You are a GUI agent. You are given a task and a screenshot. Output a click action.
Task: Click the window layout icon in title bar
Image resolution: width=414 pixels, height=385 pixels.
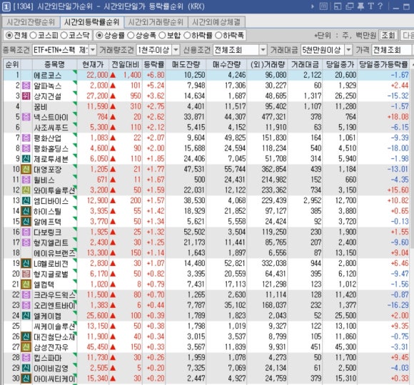pyautogui.click(x=338, y=6)
